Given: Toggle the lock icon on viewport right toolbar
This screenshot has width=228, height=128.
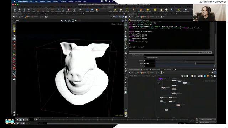Looking at the screenshot, I should tap(126, 31).
